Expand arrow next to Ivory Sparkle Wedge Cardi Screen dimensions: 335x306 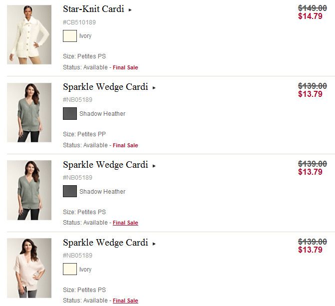click(x=154, y=244)
